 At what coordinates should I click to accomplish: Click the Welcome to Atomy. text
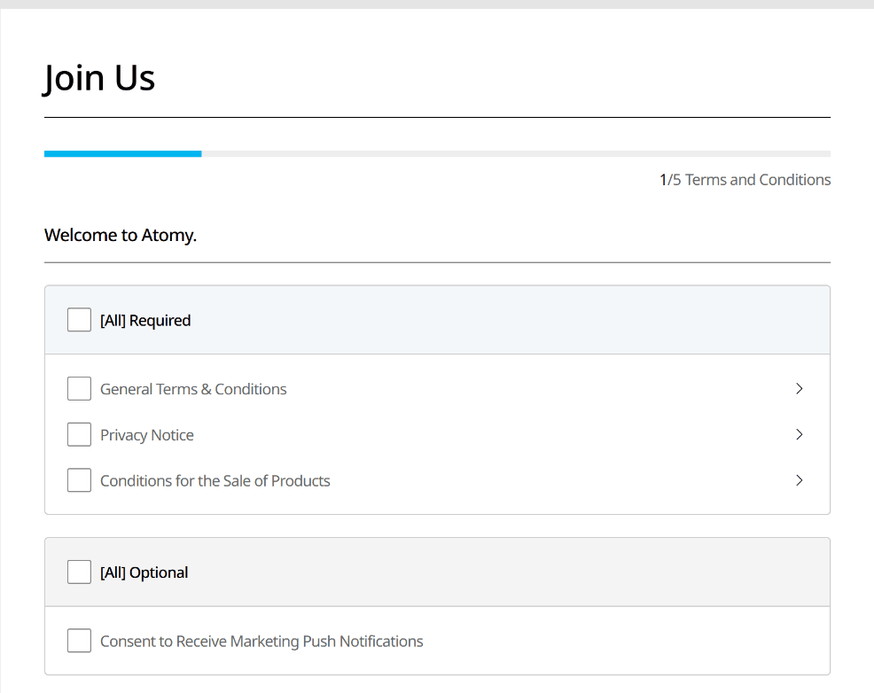pos(121,235)
